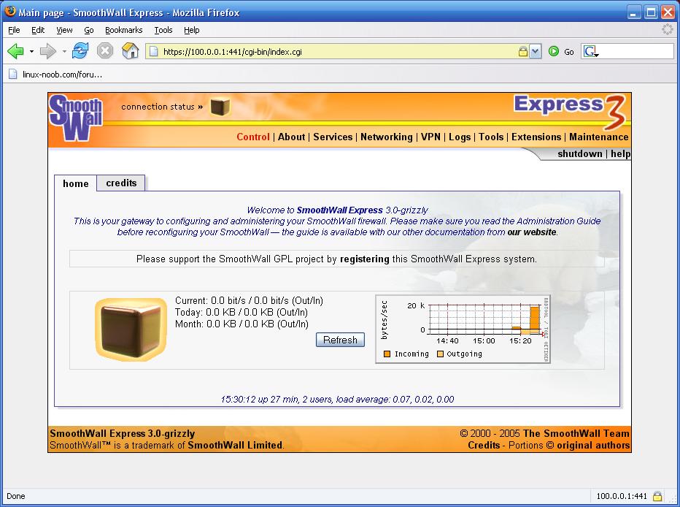Viewport: 680px width, 507px height.
Task: Click the 'Done' status bar text
Action: pos(15,496)
